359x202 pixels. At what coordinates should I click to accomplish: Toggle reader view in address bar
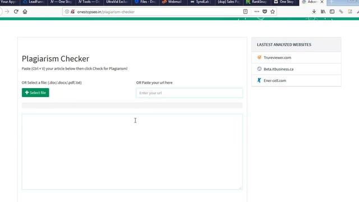click(245, 11)
